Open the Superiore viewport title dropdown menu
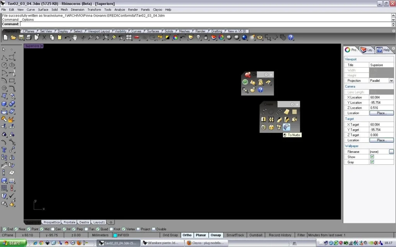Screen dimensions: 396x247 pyautogui.click(x=41, y=46)
